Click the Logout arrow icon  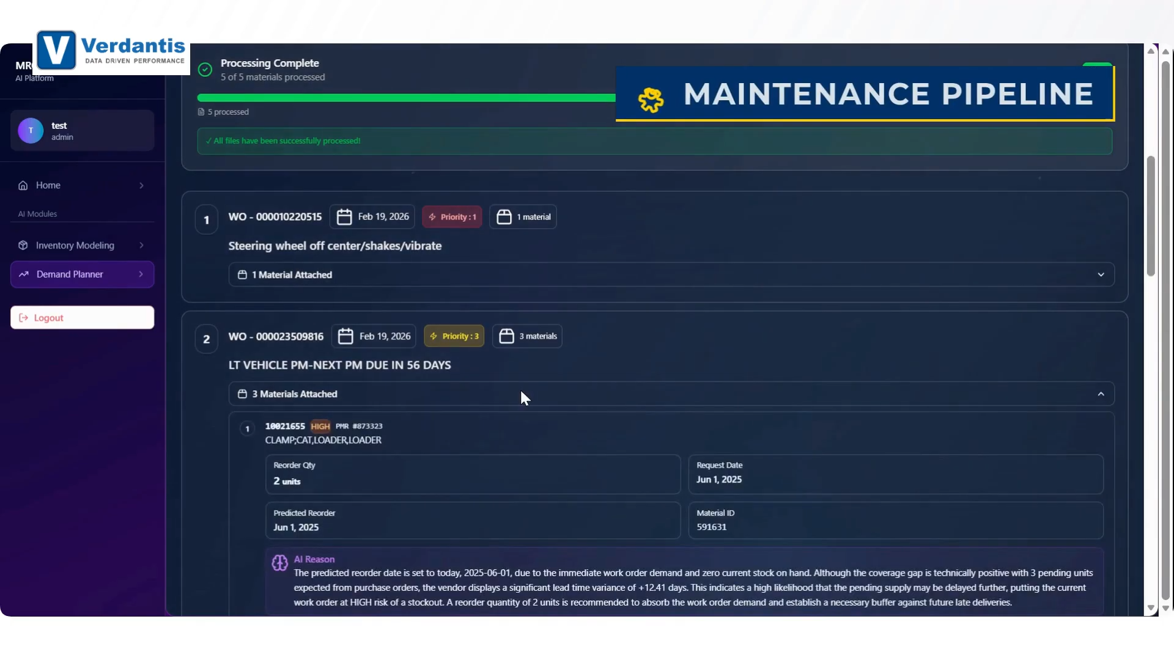[x=23, y=318]
